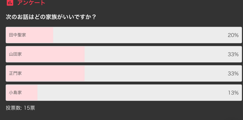Click the 20% result of 田中聖家
This screenshot has height=120, width=243.
click(233, 35)
